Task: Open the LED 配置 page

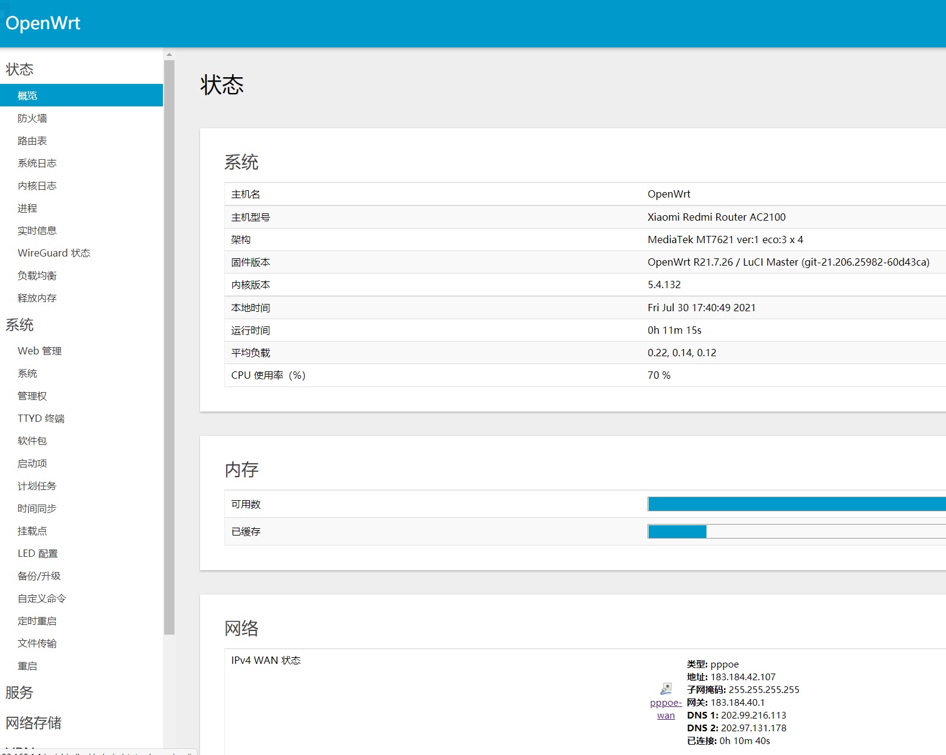Action: click(38, 553)
